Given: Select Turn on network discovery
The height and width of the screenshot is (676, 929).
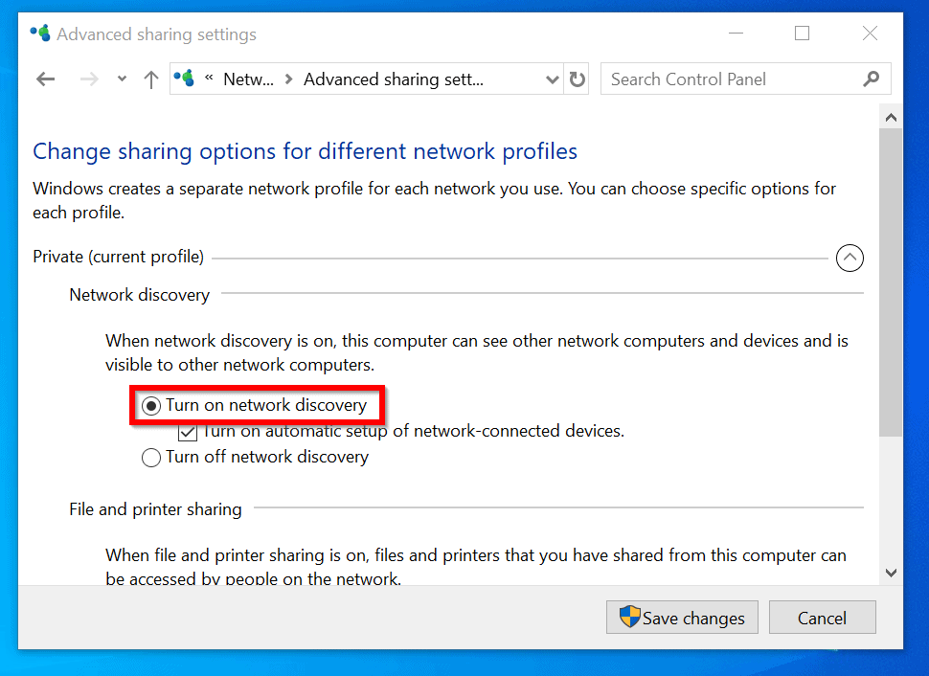Looking at the screenshot, I should [x=151, y=405].
